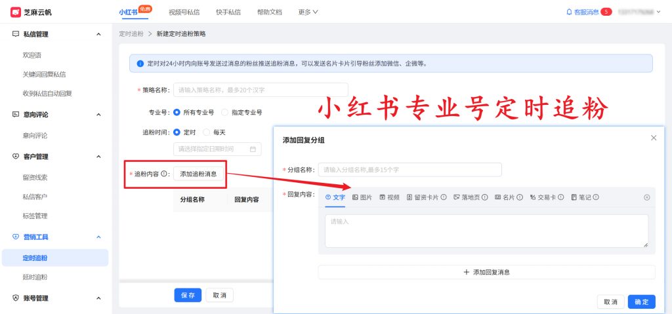
Task: Go back via 定时追粉 breadcrumb
Action: (x=131, y=34)
